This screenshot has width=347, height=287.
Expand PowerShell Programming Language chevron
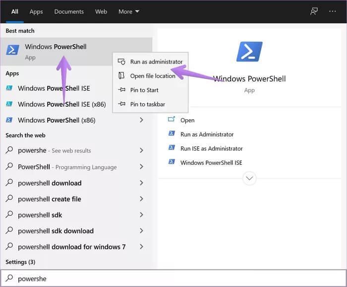141,167
